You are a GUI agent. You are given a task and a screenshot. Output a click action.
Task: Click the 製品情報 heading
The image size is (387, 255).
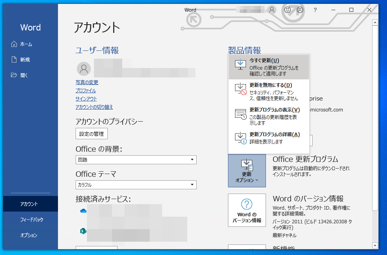point(244,50)
